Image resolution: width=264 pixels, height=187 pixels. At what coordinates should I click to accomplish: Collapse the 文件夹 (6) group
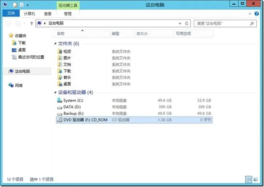(55, 44)
